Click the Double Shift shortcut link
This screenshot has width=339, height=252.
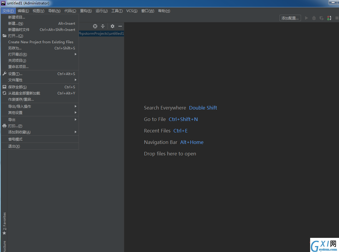click(203, 108)
